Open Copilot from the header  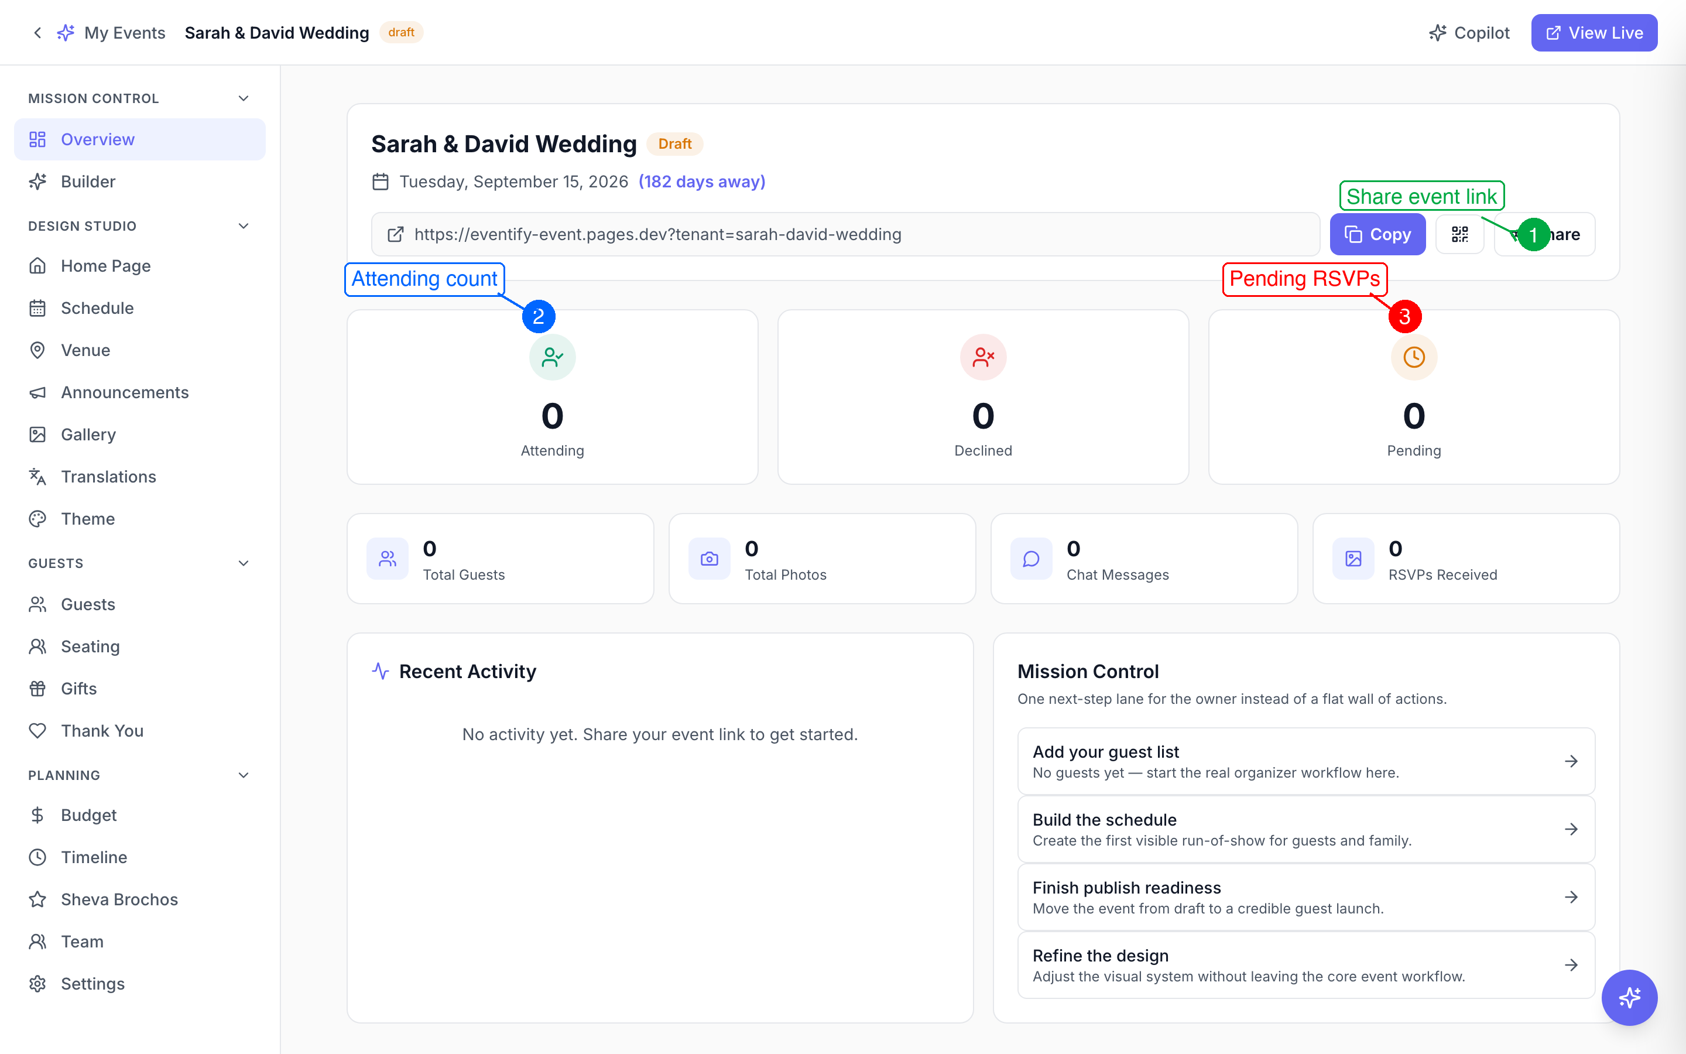click(x=1469, y=33)
